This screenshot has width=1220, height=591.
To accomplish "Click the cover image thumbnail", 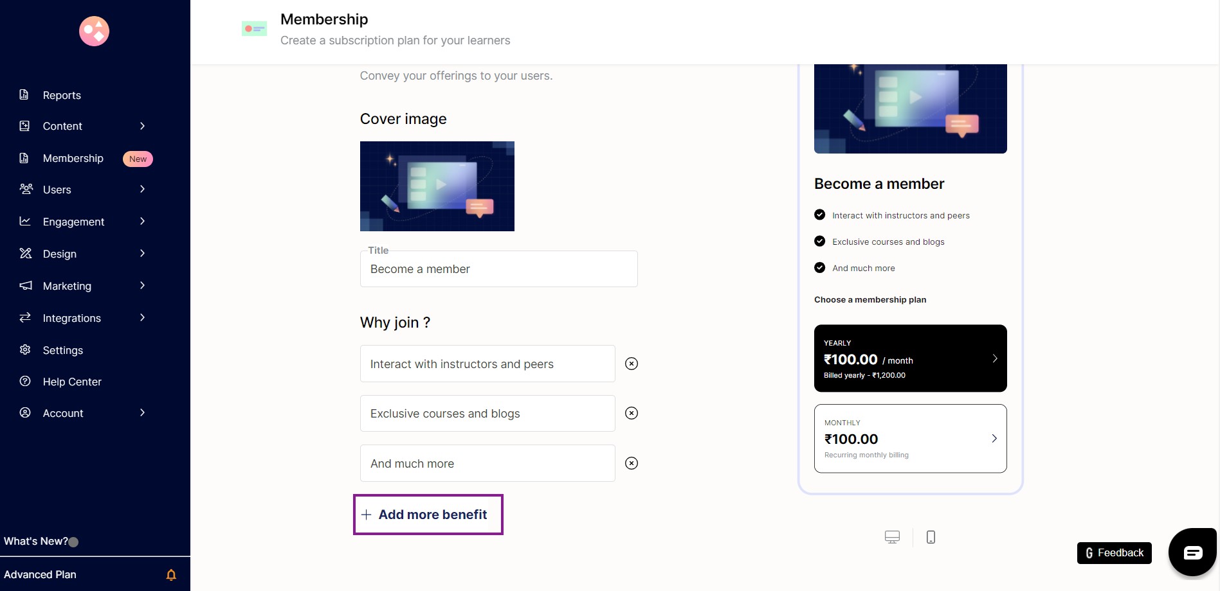I will pos(437,186).
